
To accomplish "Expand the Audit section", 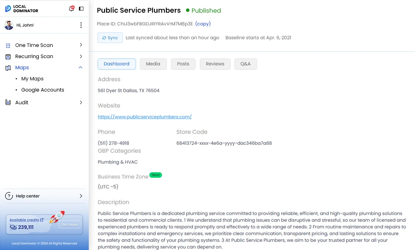I will 80,102.
